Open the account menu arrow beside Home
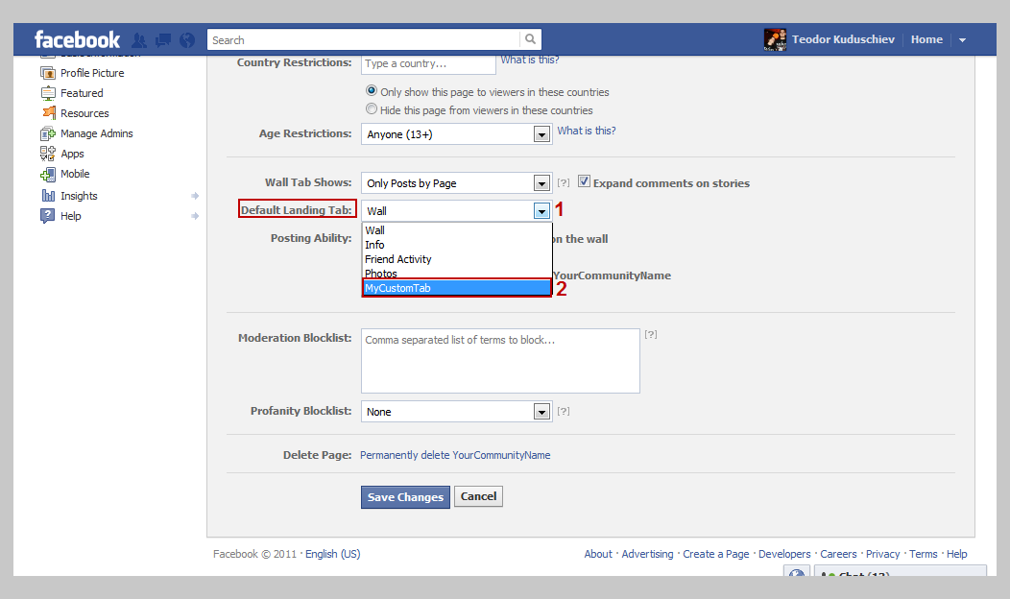 tap(962, 40)
